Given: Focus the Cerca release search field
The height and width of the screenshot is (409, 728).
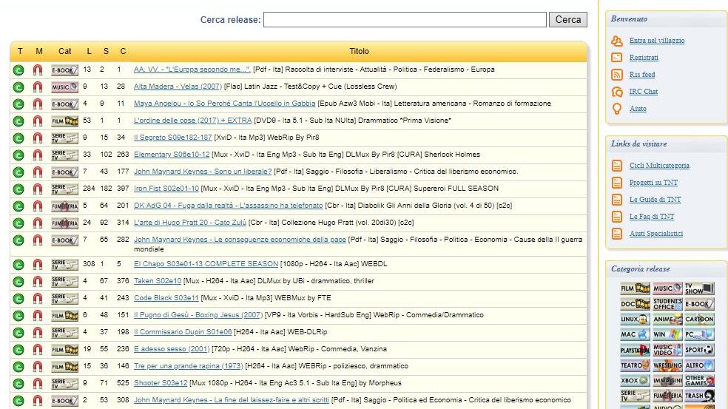Looking at the screenshot, I should (x=405, y=19).
